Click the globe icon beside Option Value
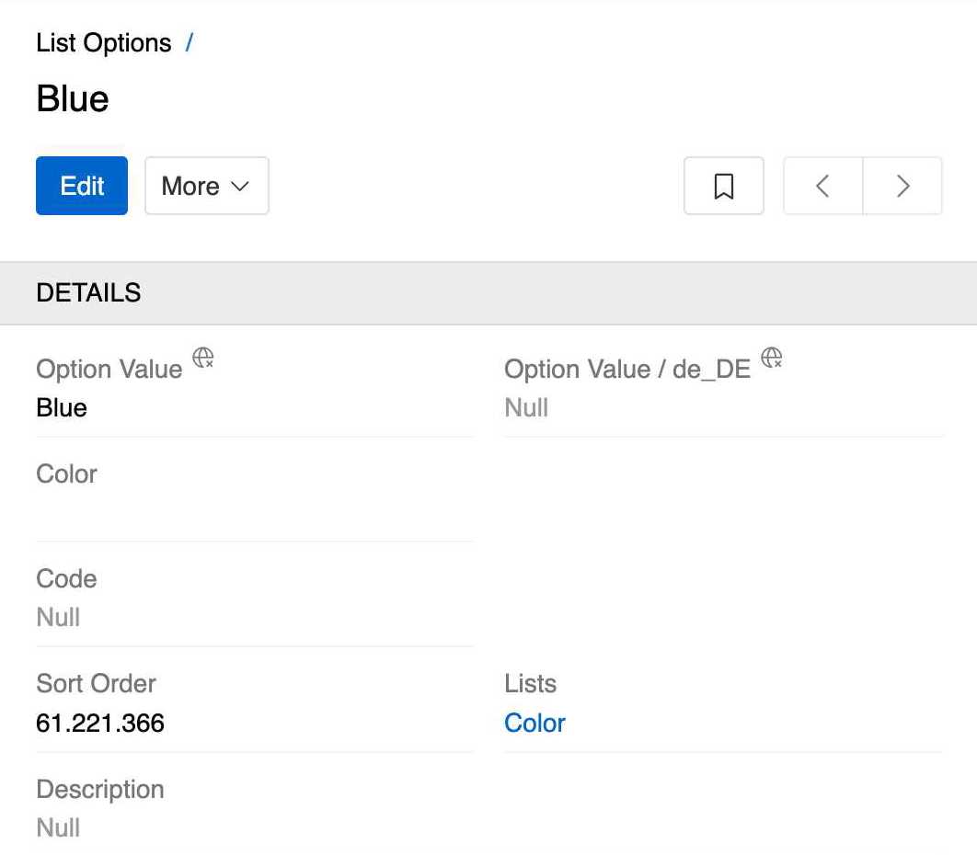The width and height of the screenshot is (977, 855). pyautogui.click(x=202, y=356)
